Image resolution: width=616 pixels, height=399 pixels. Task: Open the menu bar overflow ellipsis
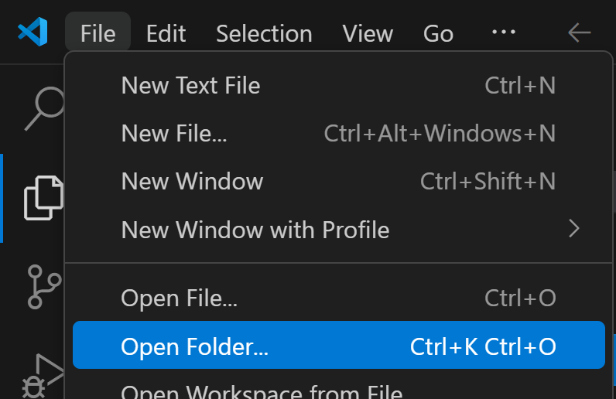[x=504, y=32]
